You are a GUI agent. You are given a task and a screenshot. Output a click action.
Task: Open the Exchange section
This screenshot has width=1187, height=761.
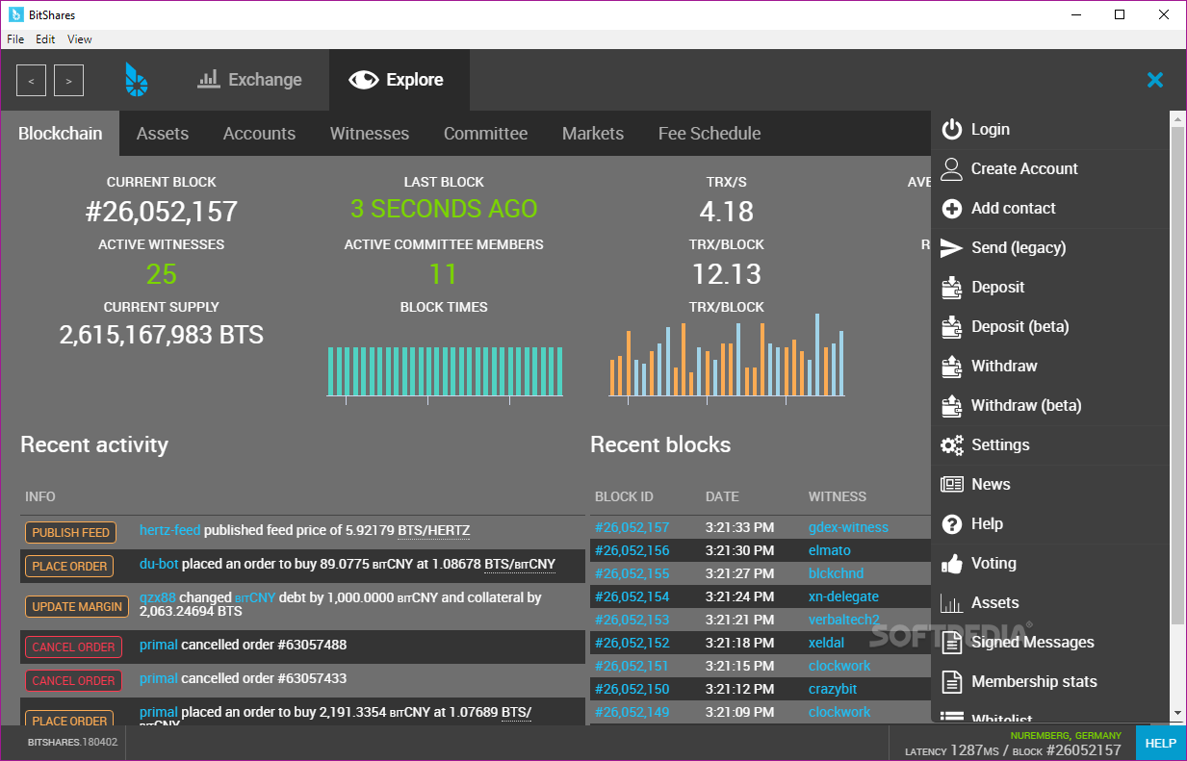pos(250,80)
